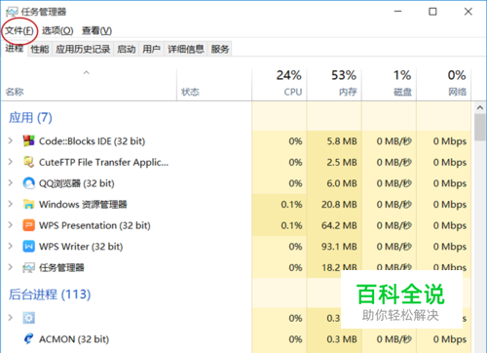The image size is (487, 353).
Task: Expand the QQ浏览器 process
Action: point(11,182)
